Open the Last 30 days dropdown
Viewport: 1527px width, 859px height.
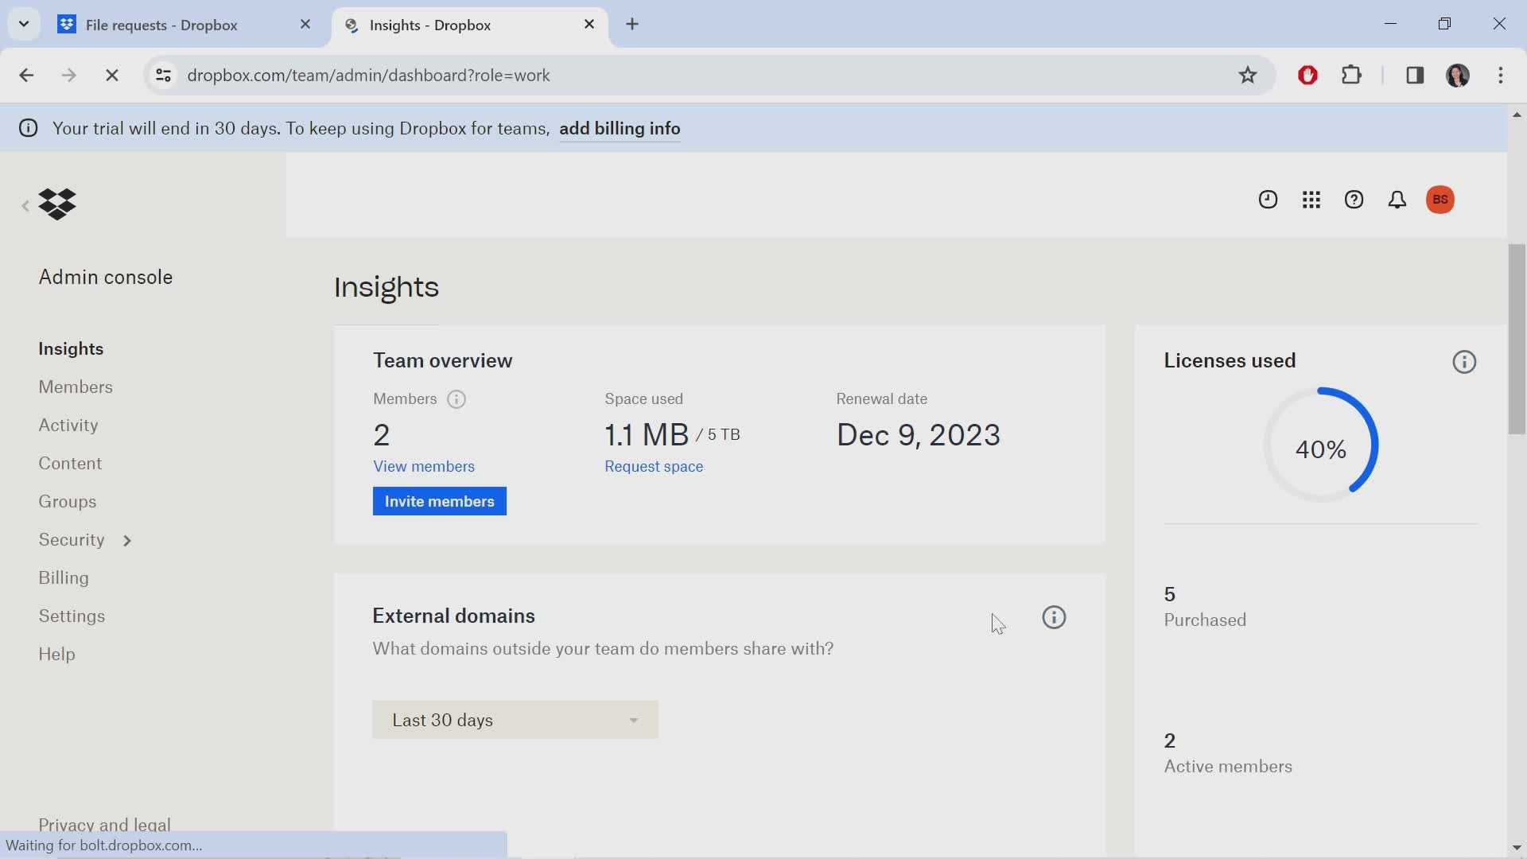point(515,720)
